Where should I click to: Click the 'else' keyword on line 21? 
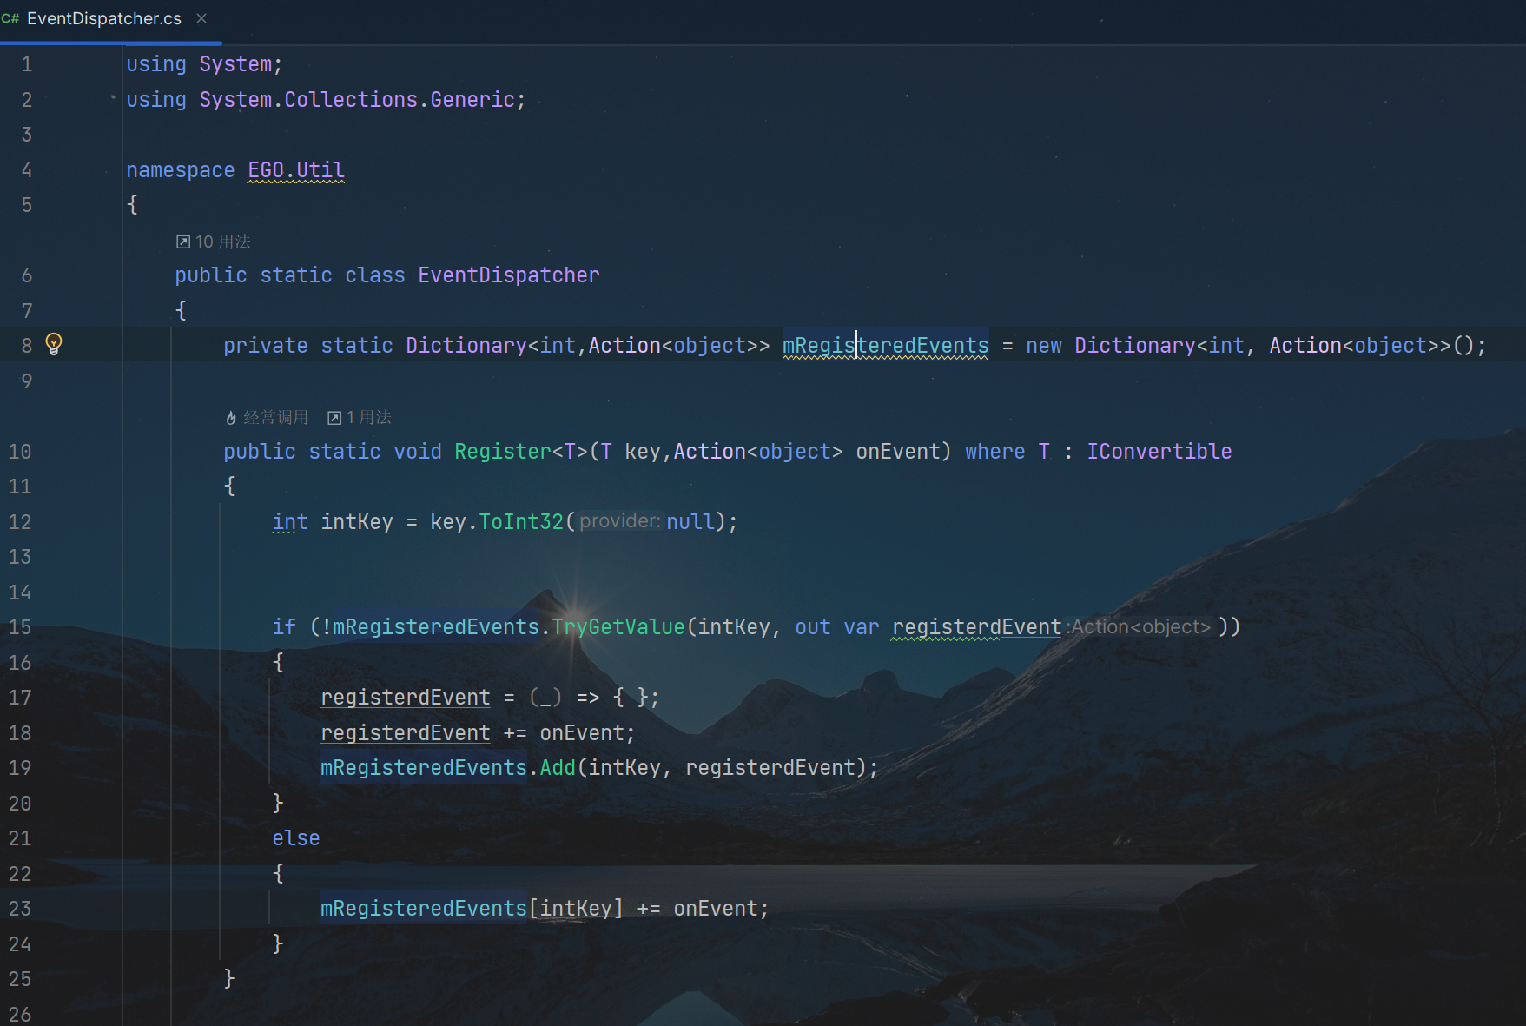pos(296,838)
